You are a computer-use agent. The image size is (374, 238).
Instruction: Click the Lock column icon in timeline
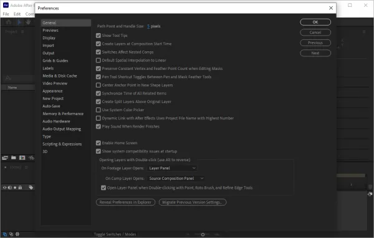coord(21,187)
